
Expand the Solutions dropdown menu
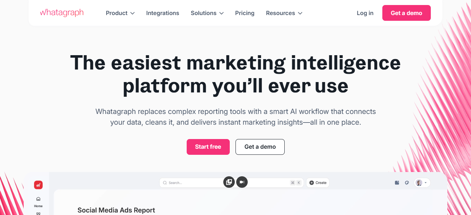[x=207, y=13]
